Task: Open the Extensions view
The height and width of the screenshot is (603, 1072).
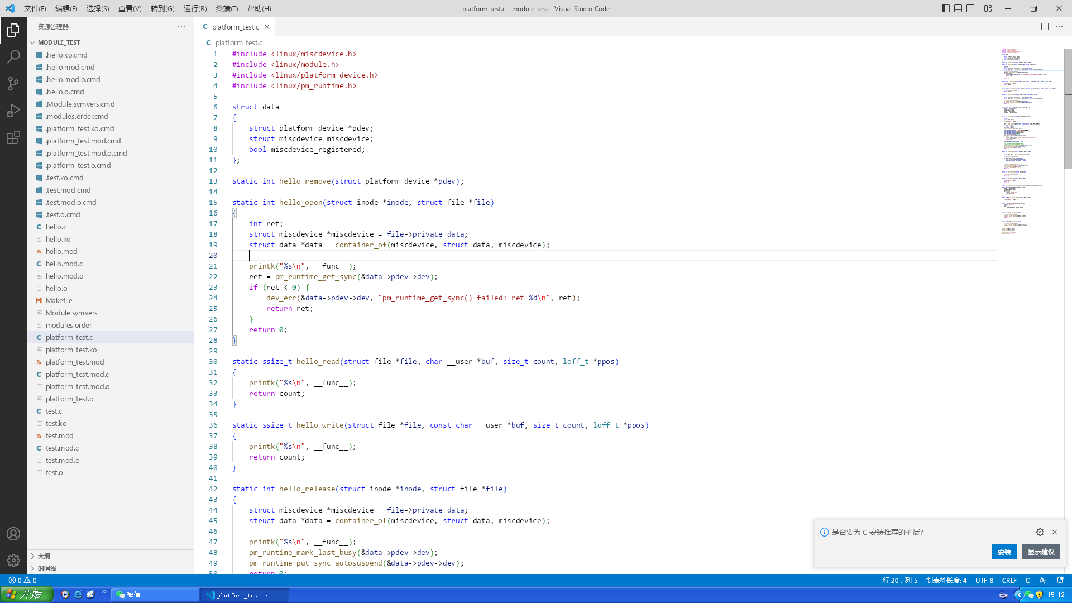Action: [x=13, y=137]
